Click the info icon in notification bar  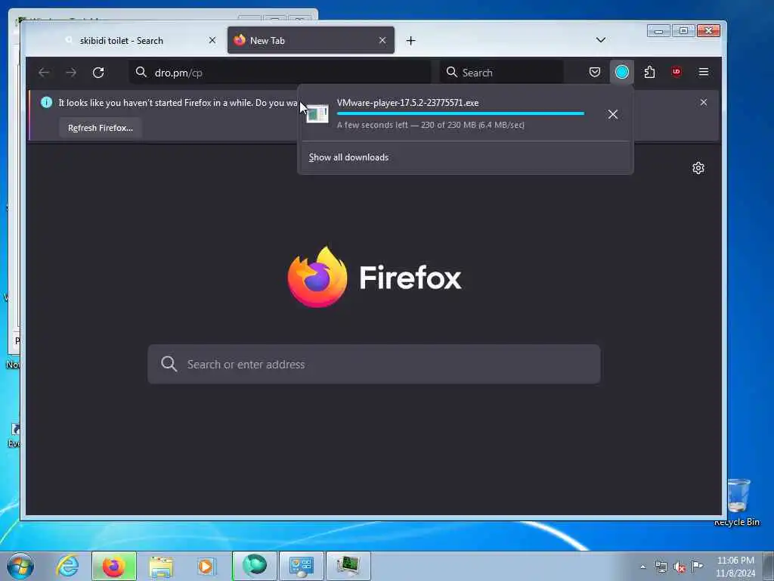pos(46,102)
